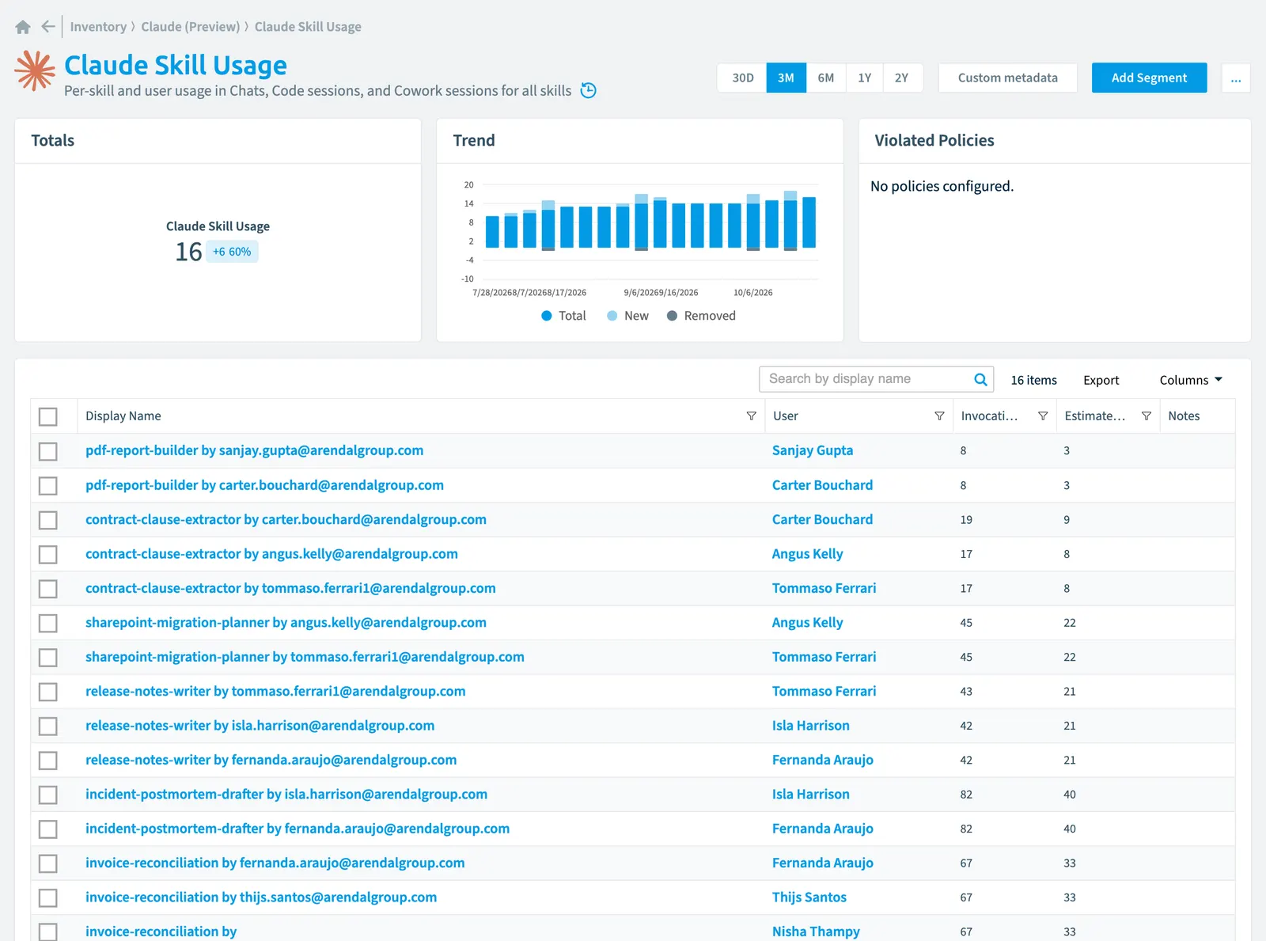Select the 30D time range tab

click(742, 78)
